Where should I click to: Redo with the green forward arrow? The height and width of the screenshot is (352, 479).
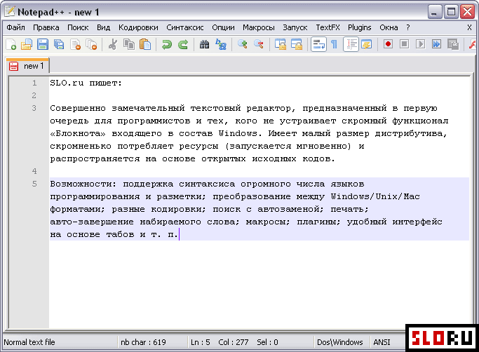point(183,44)
